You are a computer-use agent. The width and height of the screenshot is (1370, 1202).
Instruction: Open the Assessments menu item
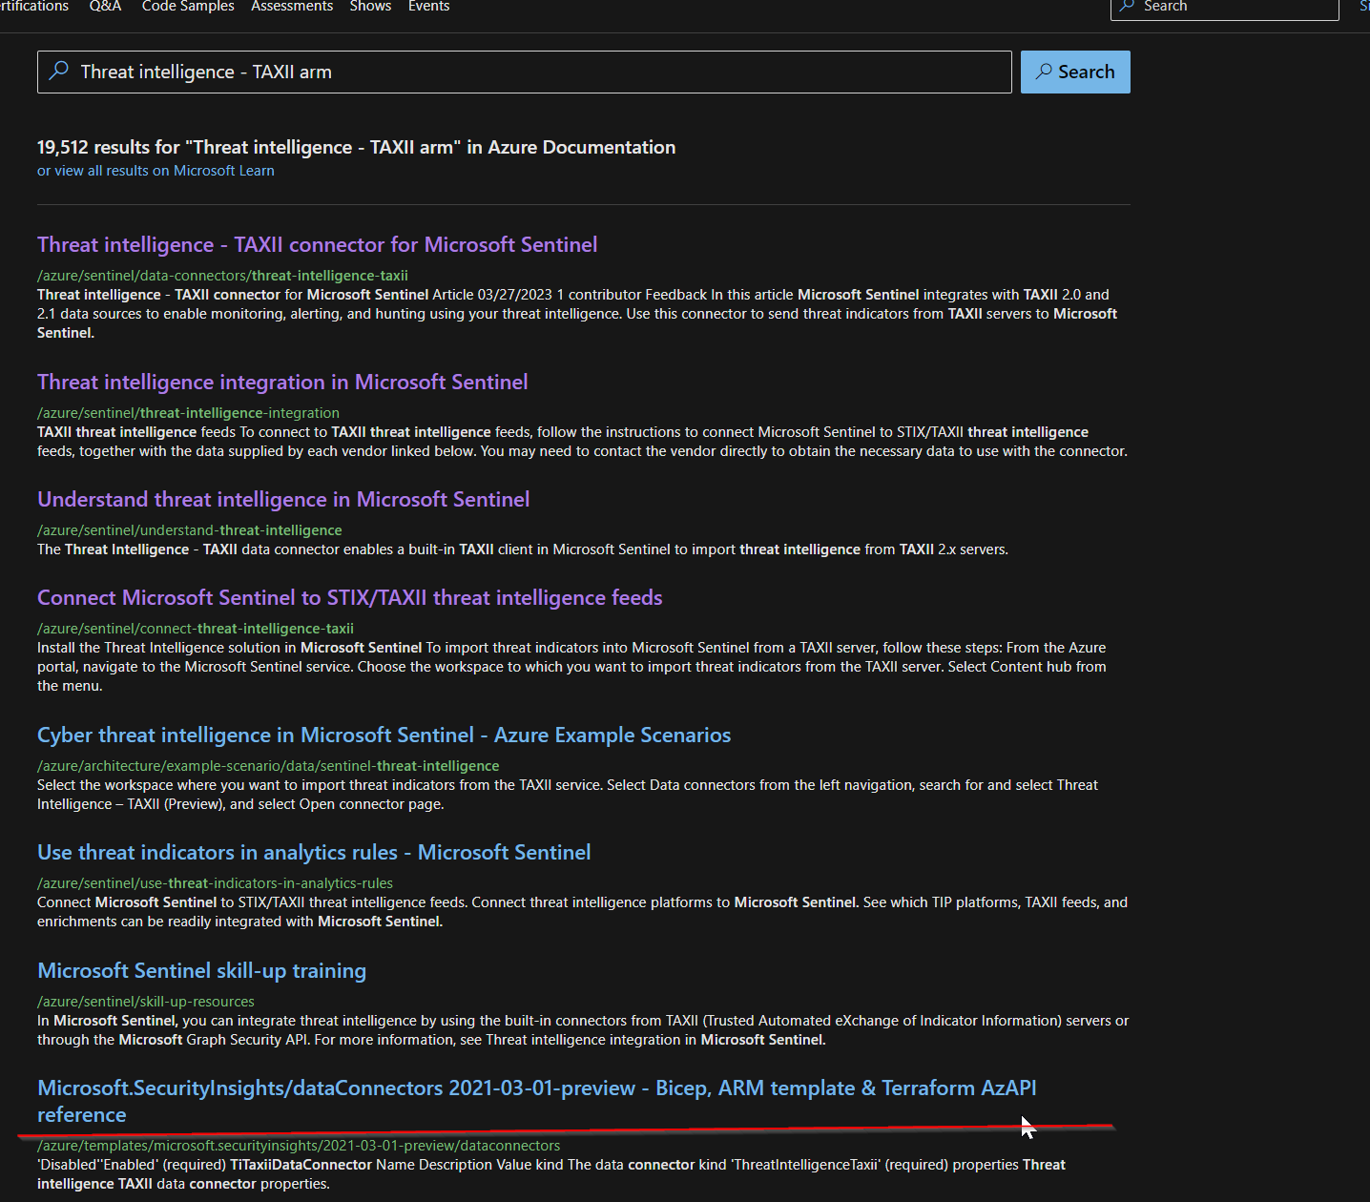(292, 7)
